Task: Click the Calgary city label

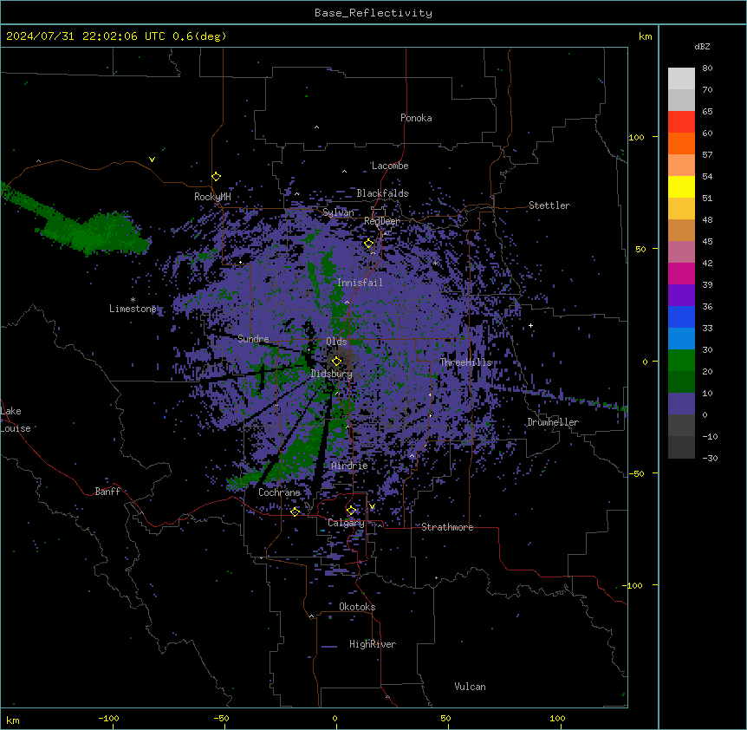Action: coord(346,523)
